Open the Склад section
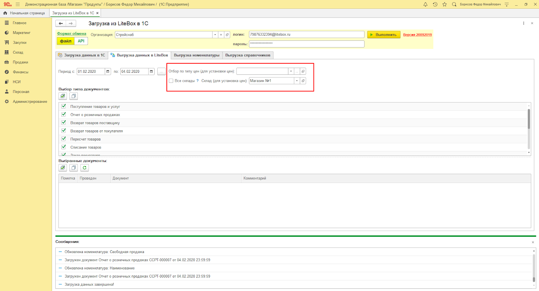This screenshot has width=539, height=291. pyautogui.click(x=18, y=52)
